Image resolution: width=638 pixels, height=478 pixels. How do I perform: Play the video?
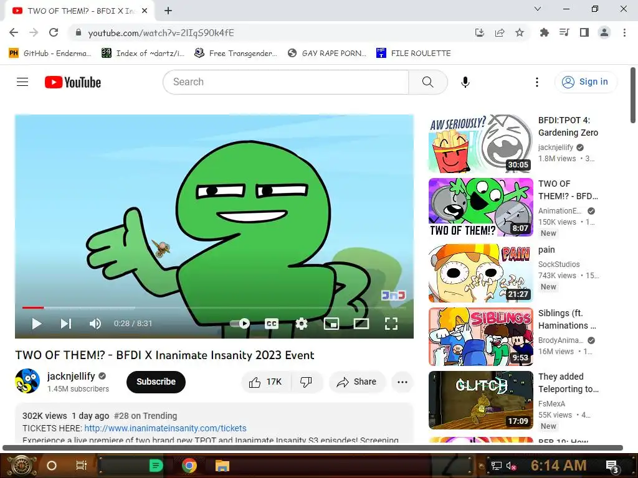pos(37,324)
